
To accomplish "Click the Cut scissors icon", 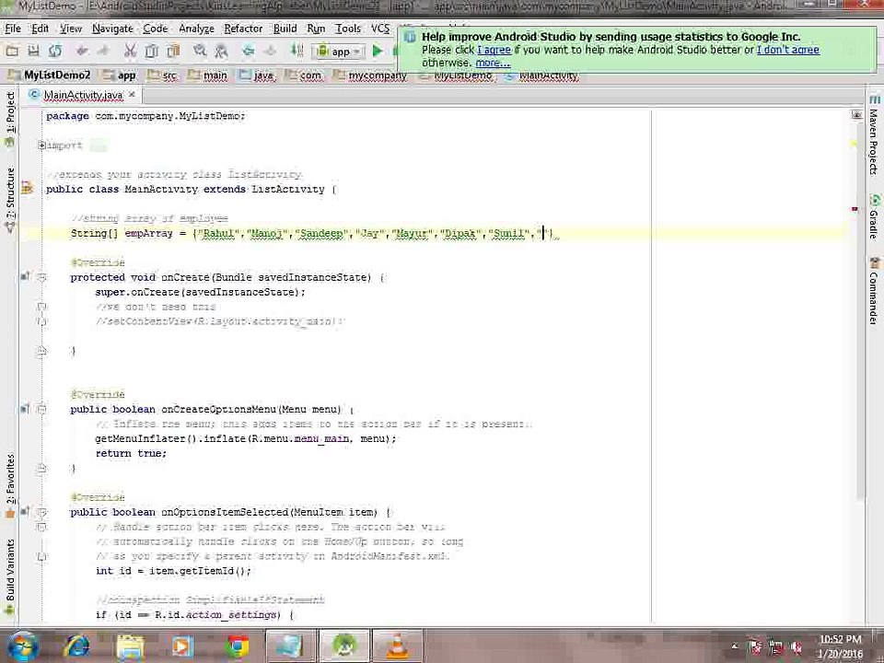I will 130,52.
